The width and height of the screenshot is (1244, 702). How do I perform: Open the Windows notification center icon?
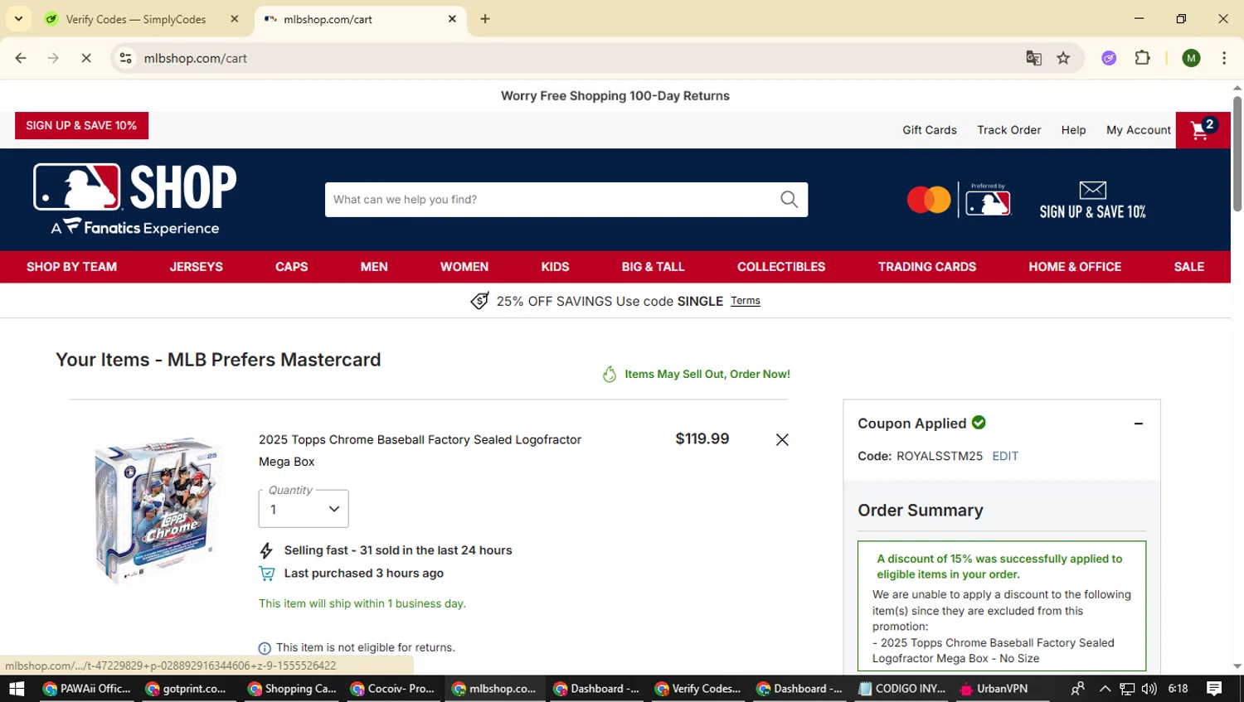point(1214,689)
